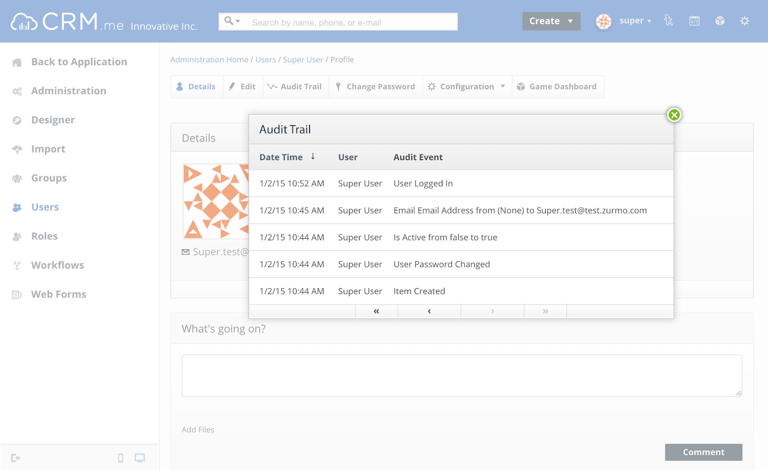Focus the What's going on text area
The height and width of the screenshot is (470, 768).
click(462, 376)
